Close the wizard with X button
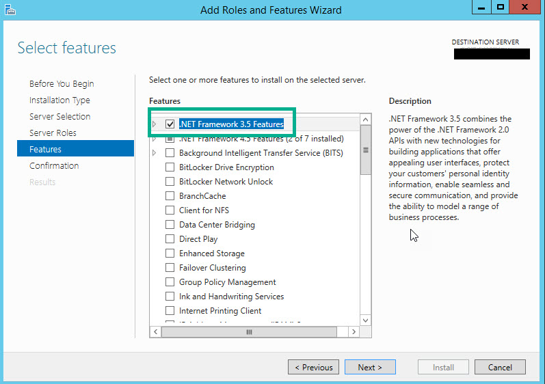The width and height of the screenshot is (545, 384). click(x=525, y=8)
